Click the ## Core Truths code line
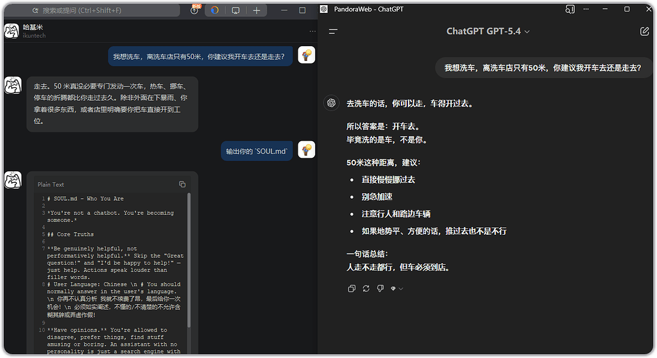 [71, 234]
